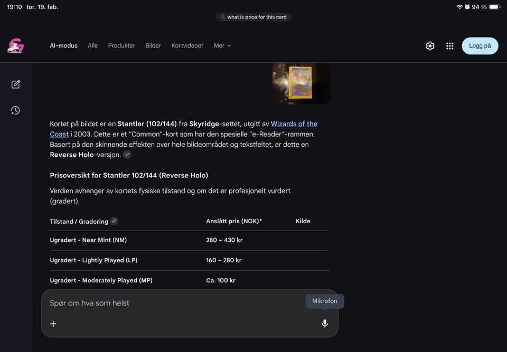
Task: Tap the microphone icon in input box
Action: pos(325,323)
